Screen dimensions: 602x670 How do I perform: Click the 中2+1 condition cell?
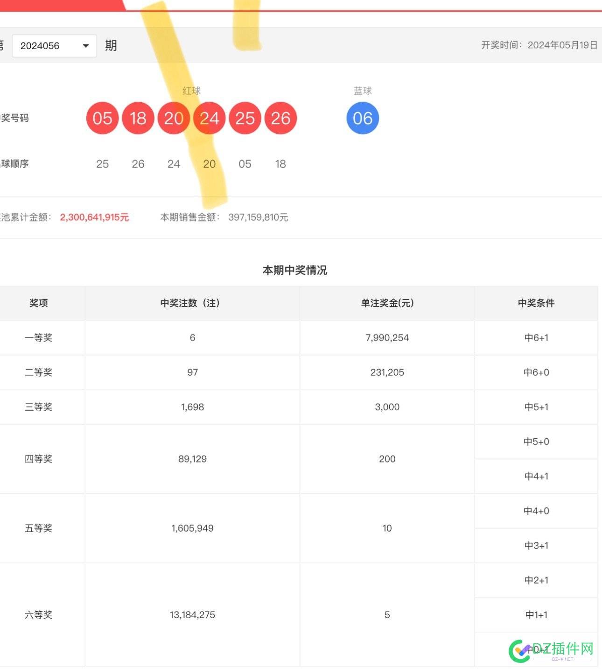536,580
